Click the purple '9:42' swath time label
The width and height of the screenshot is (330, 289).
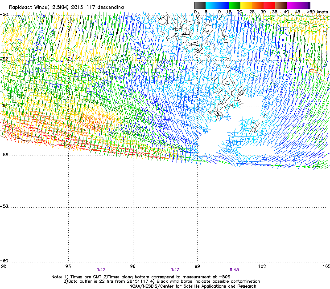101,270
